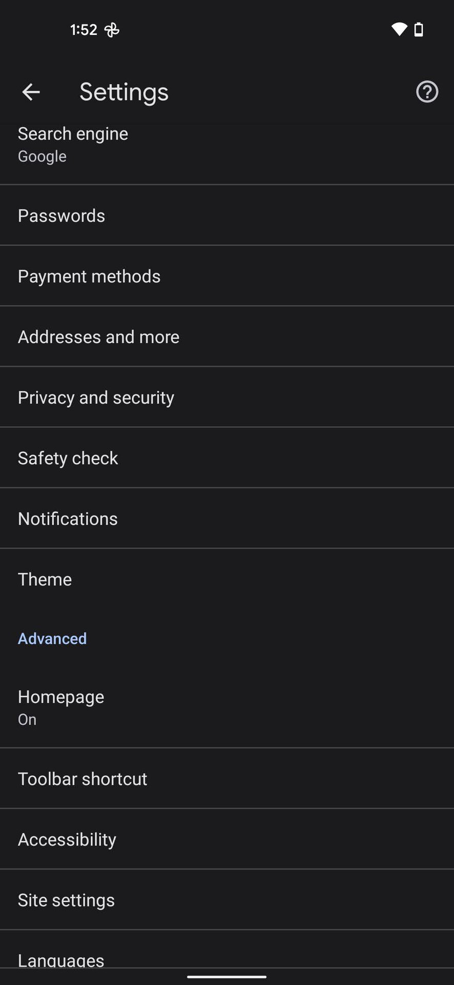Viewport: 454px width, 985px height.
Task: Open Notifications settings
Action: click(x=226, y=519)
